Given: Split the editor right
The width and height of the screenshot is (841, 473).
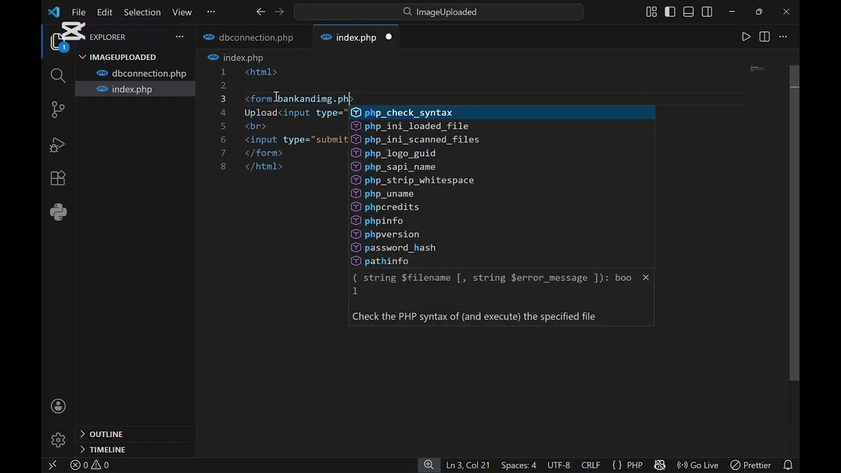Looking at the screenshot, I should [764, 37].
